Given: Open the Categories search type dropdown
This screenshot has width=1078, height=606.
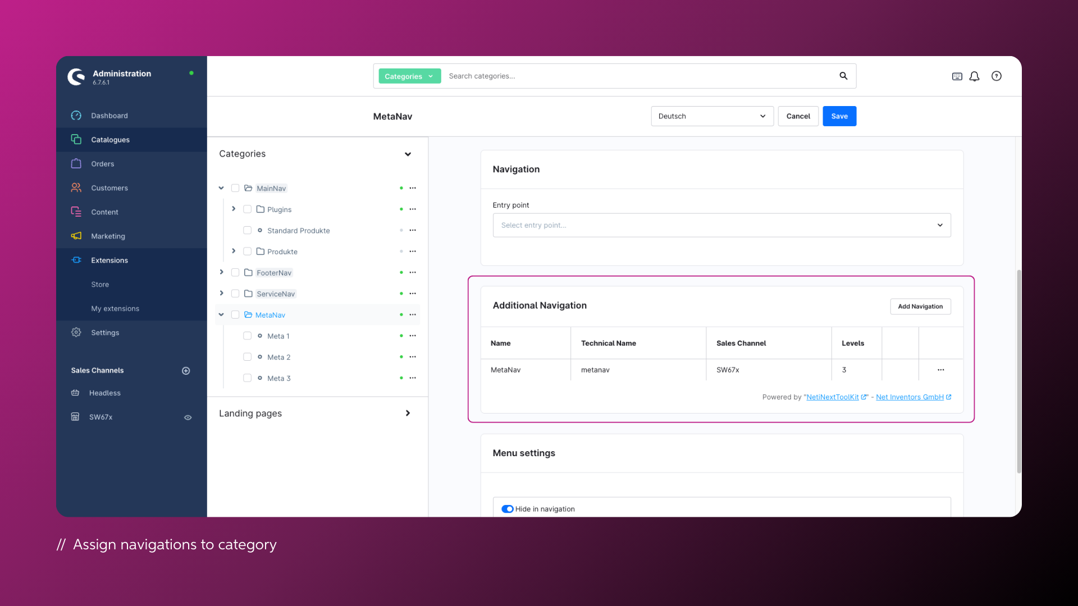Looking at the screenshot, I should coord(409,76).
